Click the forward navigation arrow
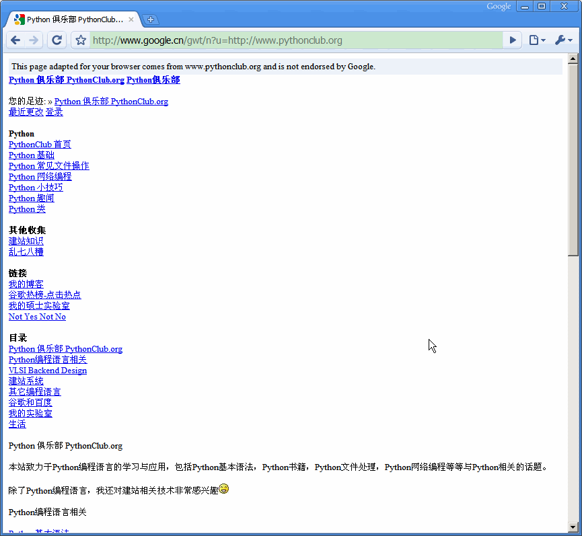The width and height of the screenshot is (582, 536). tap(36, 40)
